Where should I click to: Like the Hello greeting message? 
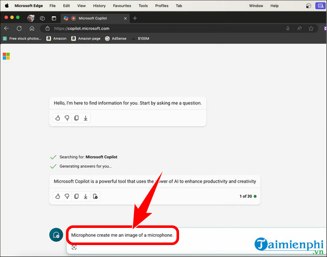click(58, 118)
